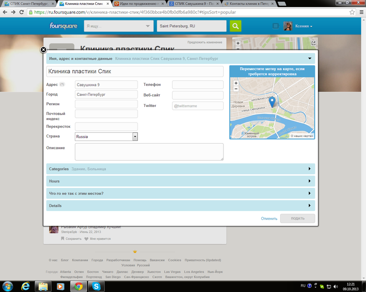Open a new browser tab
The height and width of the screenshot is (292, 366).
[282, 4]
